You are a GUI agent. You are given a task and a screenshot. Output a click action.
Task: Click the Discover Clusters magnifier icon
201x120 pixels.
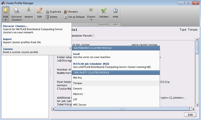[x=17, y=11]
